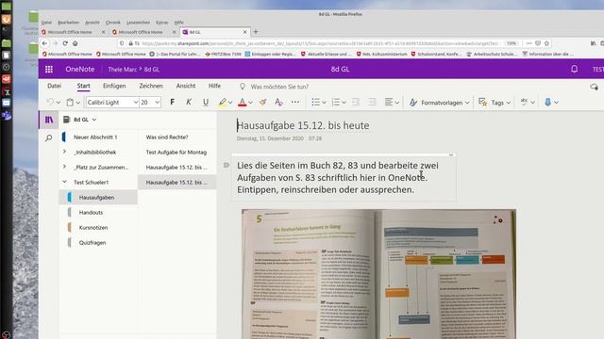Viewport: 604px width, 339px height.
Task: Open the highlight color dropdown arrow
Action: click(230, 103)
